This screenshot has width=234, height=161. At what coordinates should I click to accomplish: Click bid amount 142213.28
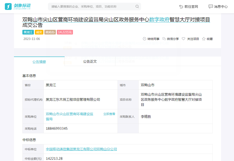coord(54,158)
